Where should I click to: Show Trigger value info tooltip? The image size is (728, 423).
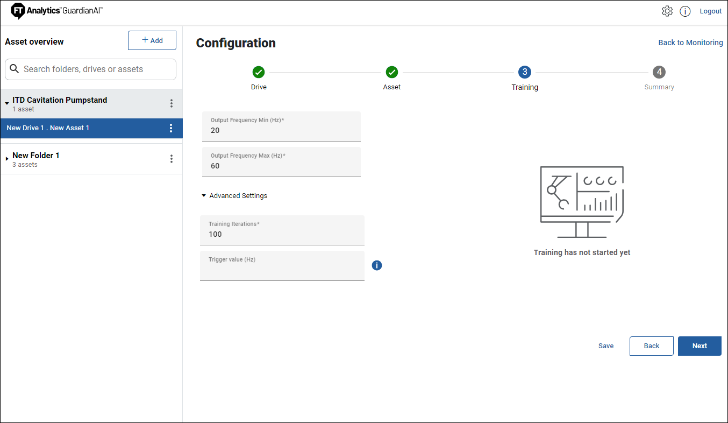tap(377, 265)
